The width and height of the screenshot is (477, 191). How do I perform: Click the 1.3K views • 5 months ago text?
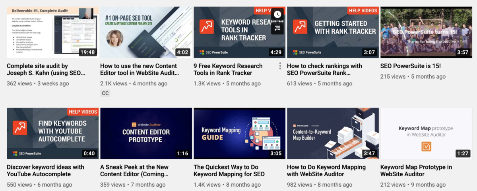click(227, 83)
